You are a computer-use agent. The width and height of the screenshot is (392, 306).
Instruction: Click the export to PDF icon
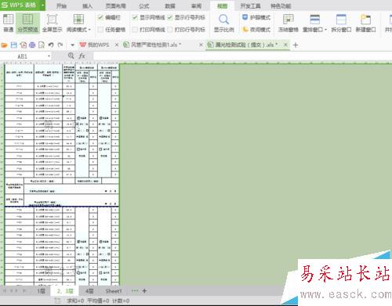tap(24, 45)
